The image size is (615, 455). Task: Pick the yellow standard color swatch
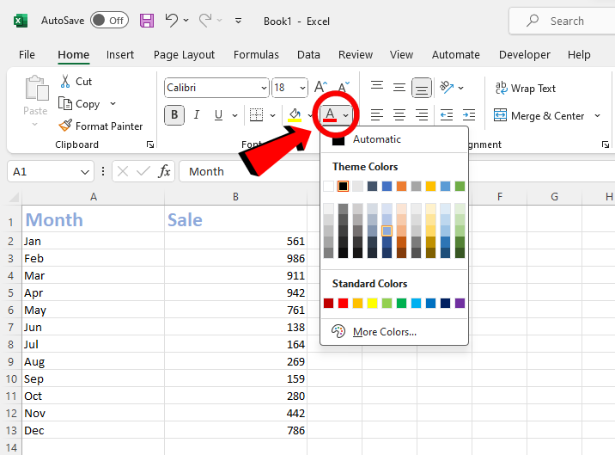373,303
